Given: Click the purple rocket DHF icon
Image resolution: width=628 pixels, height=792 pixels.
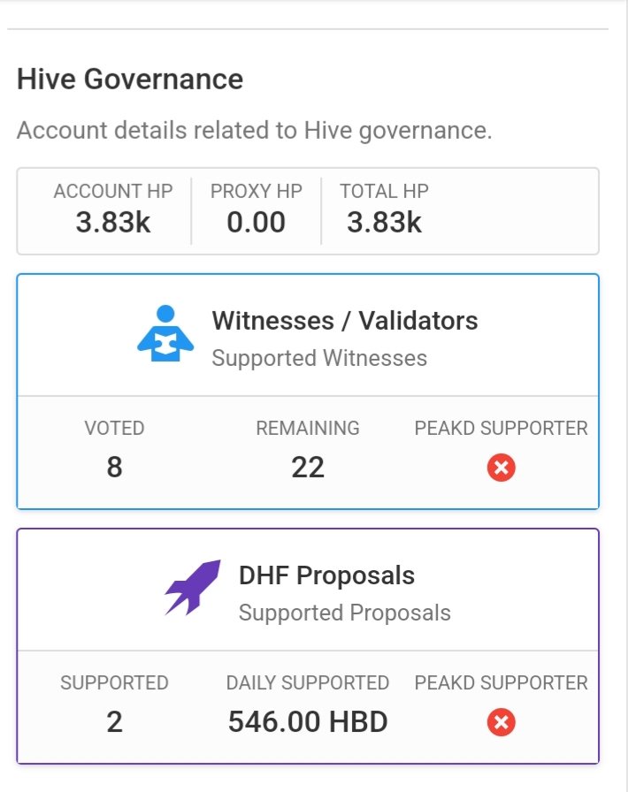Looking at the screenshot, I should 193,588.
